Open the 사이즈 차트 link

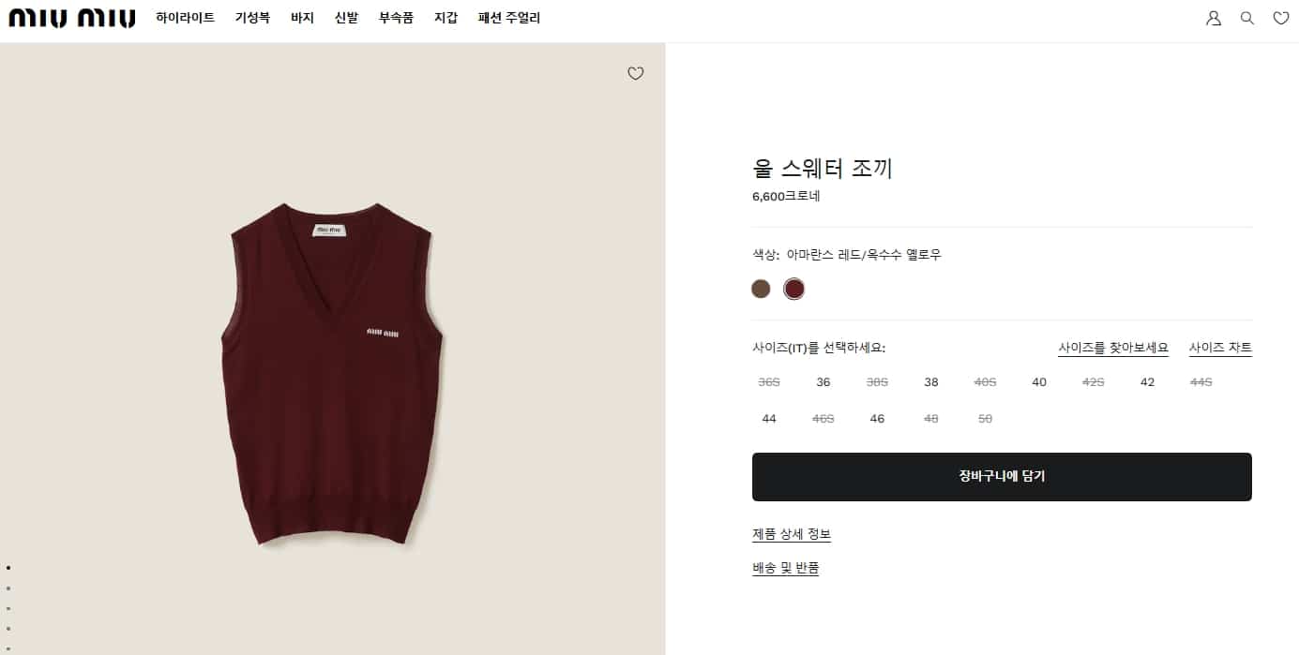point(1220,348)
